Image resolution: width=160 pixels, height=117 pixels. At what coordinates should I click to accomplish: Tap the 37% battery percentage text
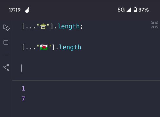[x=143, y=10]
